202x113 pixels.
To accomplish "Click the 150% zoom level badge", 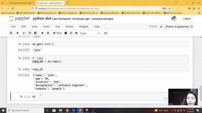I will [164, 8].
